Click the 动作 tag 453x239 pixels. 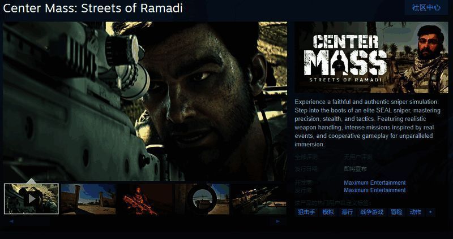click(x=416, y=212)
